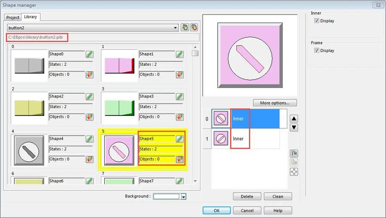Click the pencil edit icon for Shape3
Viewport: 386px width, 218px height.
180,96
